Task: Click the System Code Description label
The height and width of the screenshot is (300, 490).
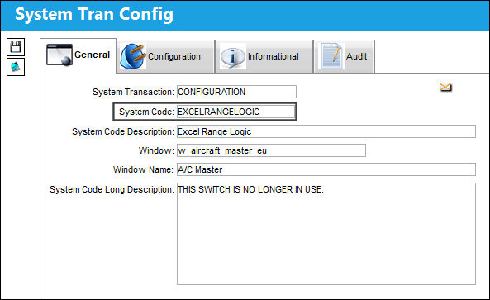Action: [x=123, y=131]
